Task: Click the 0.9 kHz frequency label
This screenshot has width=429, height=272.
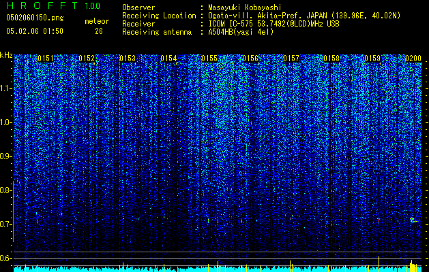Action: [5, 156]
